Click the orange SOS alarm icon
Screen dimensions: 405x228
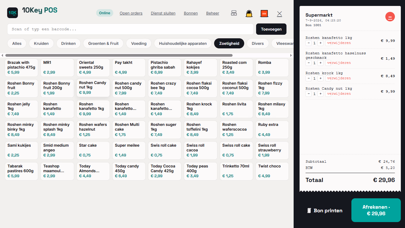click(x=264, y=13)
